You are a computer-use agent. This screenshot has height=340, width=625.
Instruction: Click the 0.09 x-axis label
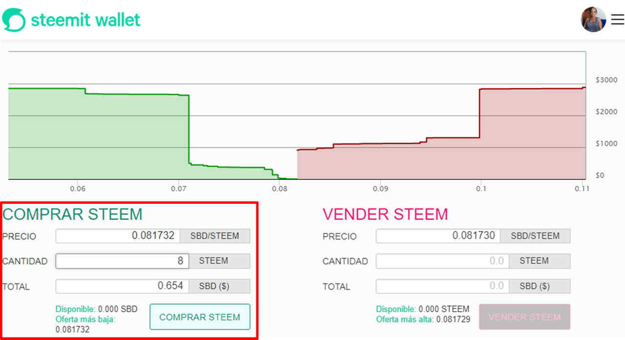[x=380, y=188]
